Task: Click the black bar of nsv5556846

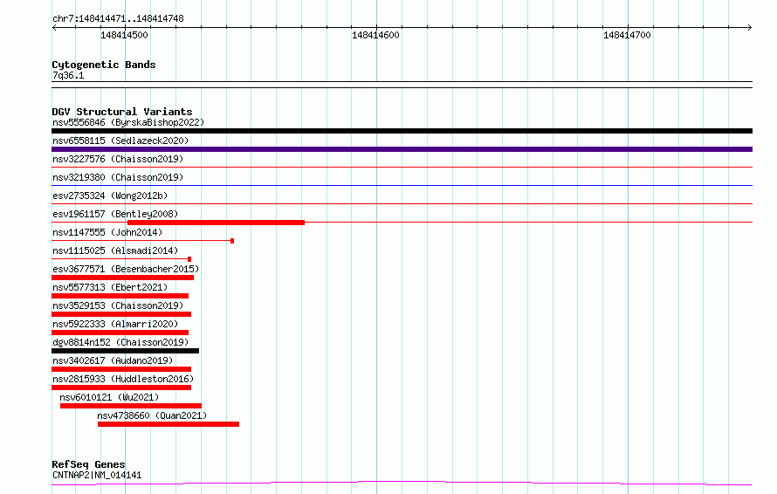Action: 402,131
